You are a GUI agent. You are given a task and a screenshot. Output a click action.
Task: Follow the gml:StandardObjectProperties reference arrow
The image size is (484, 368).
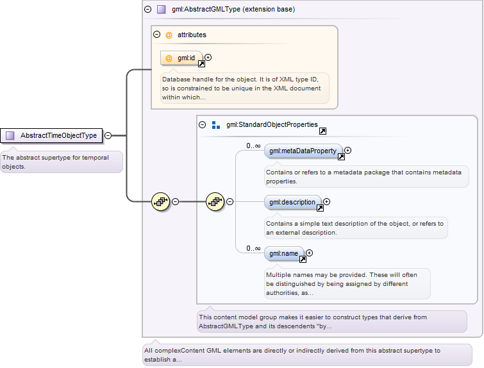[322, 131]
